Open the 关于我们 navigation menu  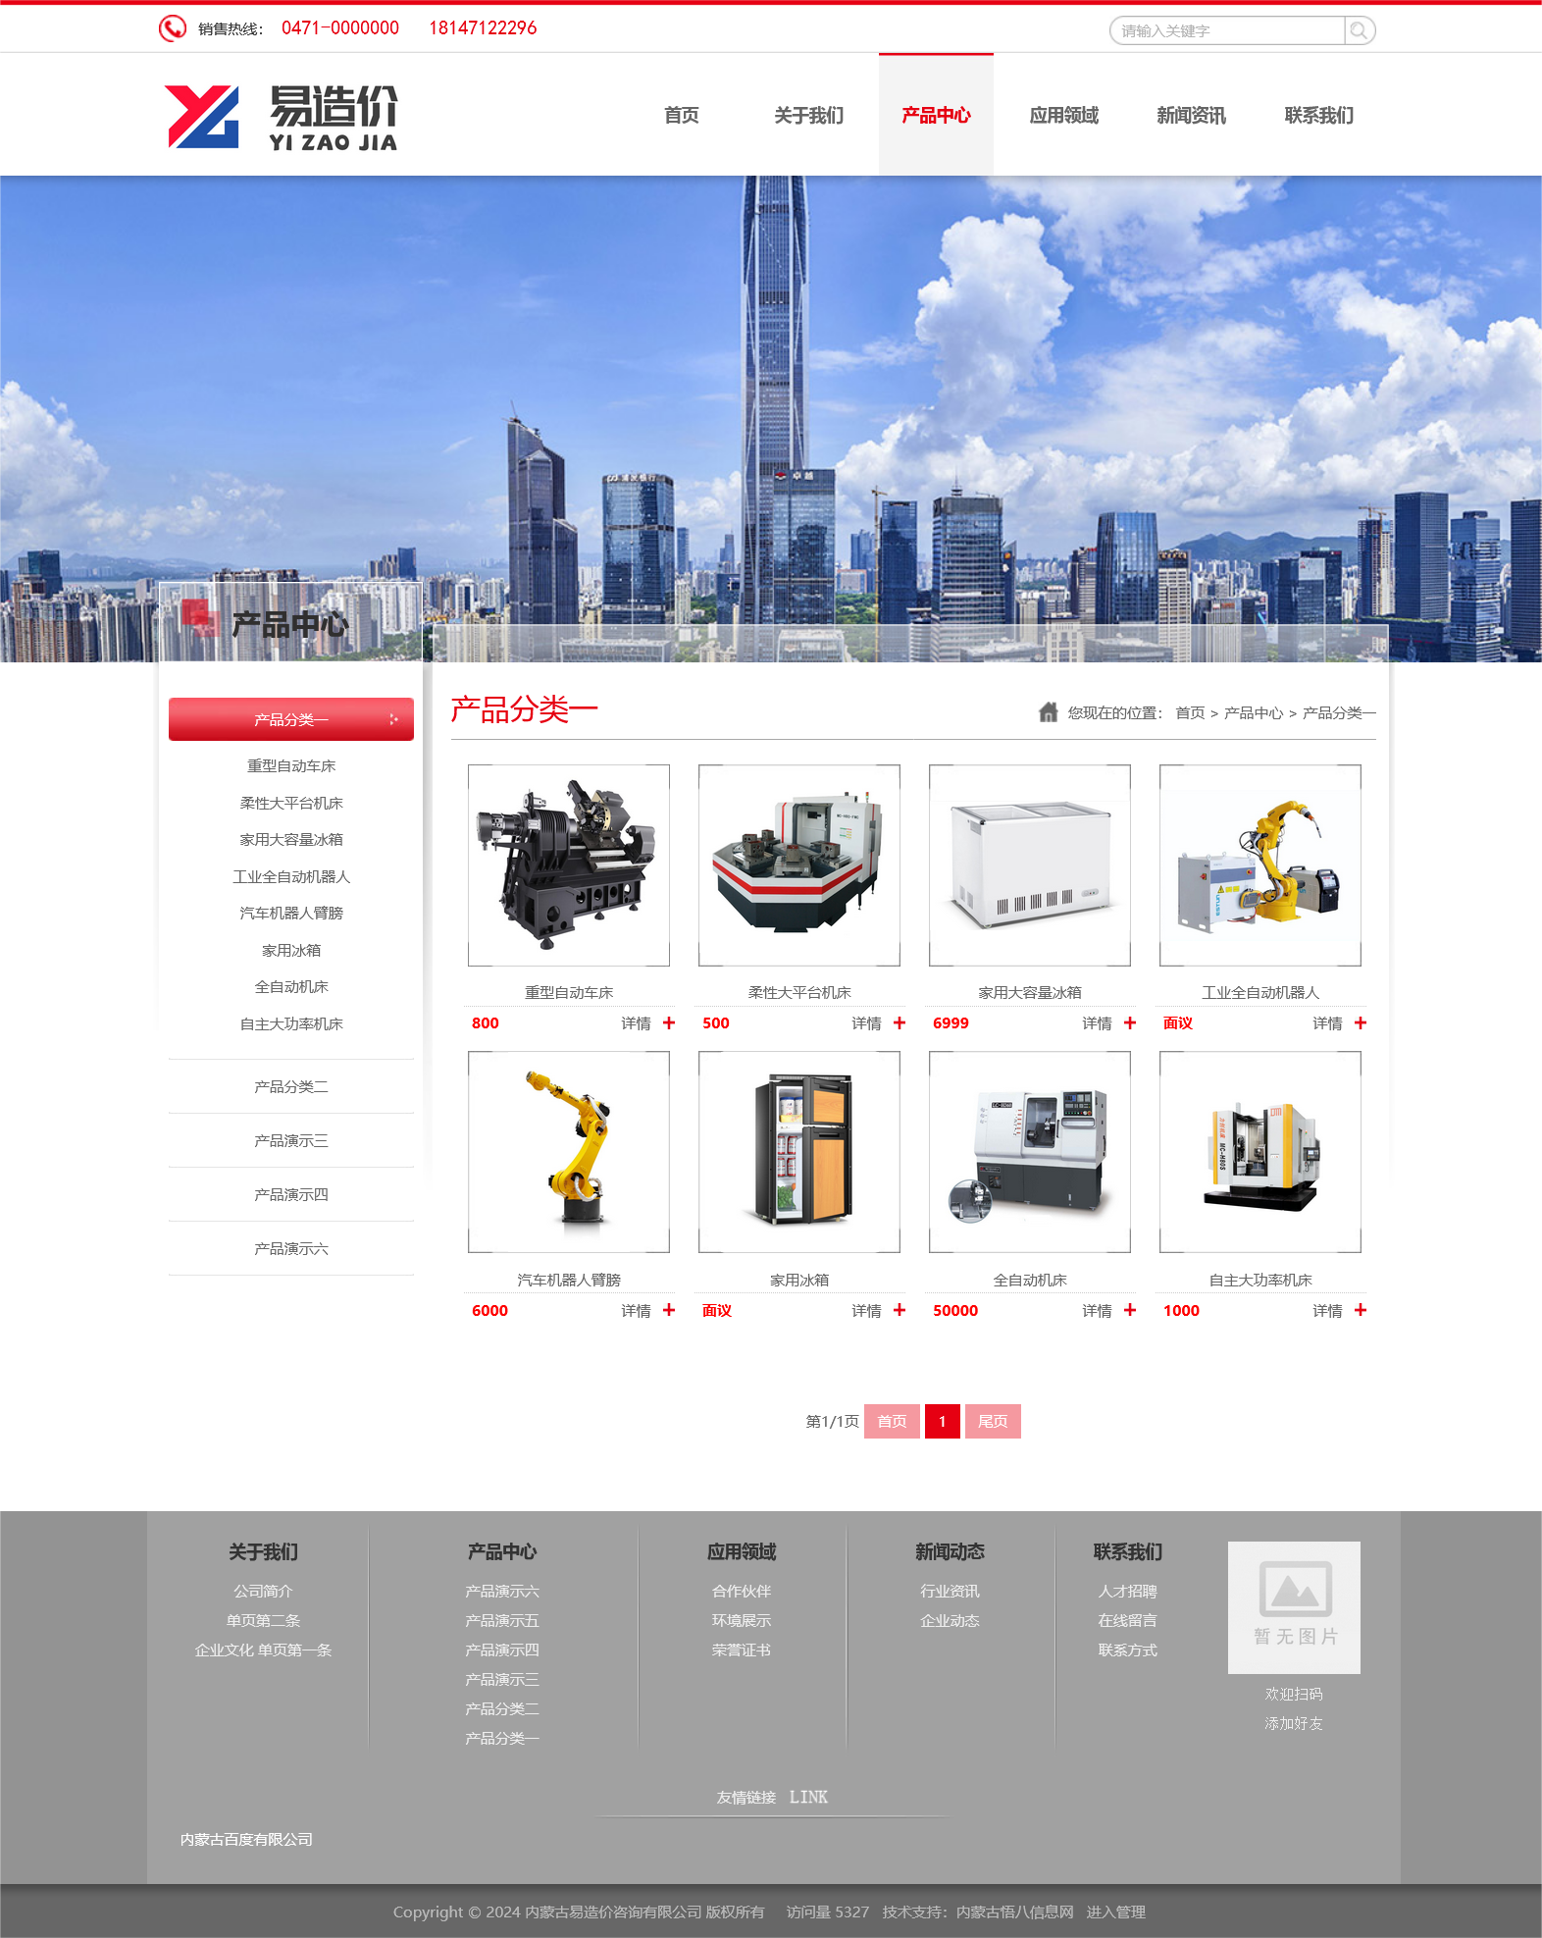pyautogui.click(x=808, y=116)
